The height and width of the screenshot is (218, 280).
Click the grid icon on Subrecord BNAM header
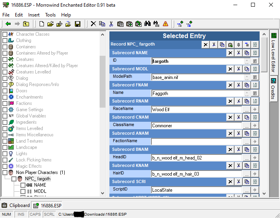coord(255,150)
